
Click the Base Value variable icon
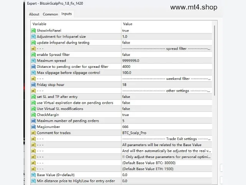tap(33, 175)
